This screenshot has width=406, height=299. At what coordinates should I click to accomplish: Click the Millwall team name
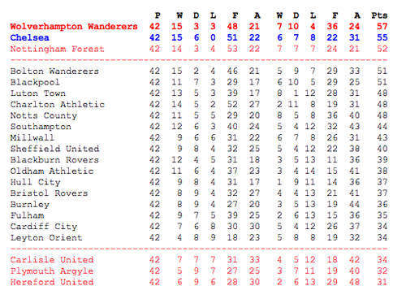(32, 138)
